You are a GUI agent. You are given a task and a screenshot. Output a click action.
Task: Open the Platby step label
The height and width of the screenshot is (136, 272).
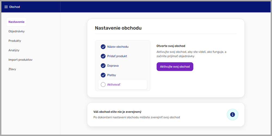click(112, 75)
